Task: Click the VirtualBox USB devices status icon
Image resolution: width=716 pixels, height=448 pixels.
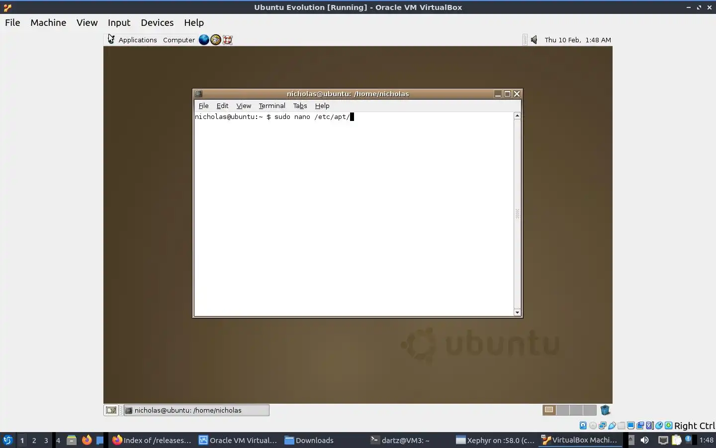Action: [612, 426]
